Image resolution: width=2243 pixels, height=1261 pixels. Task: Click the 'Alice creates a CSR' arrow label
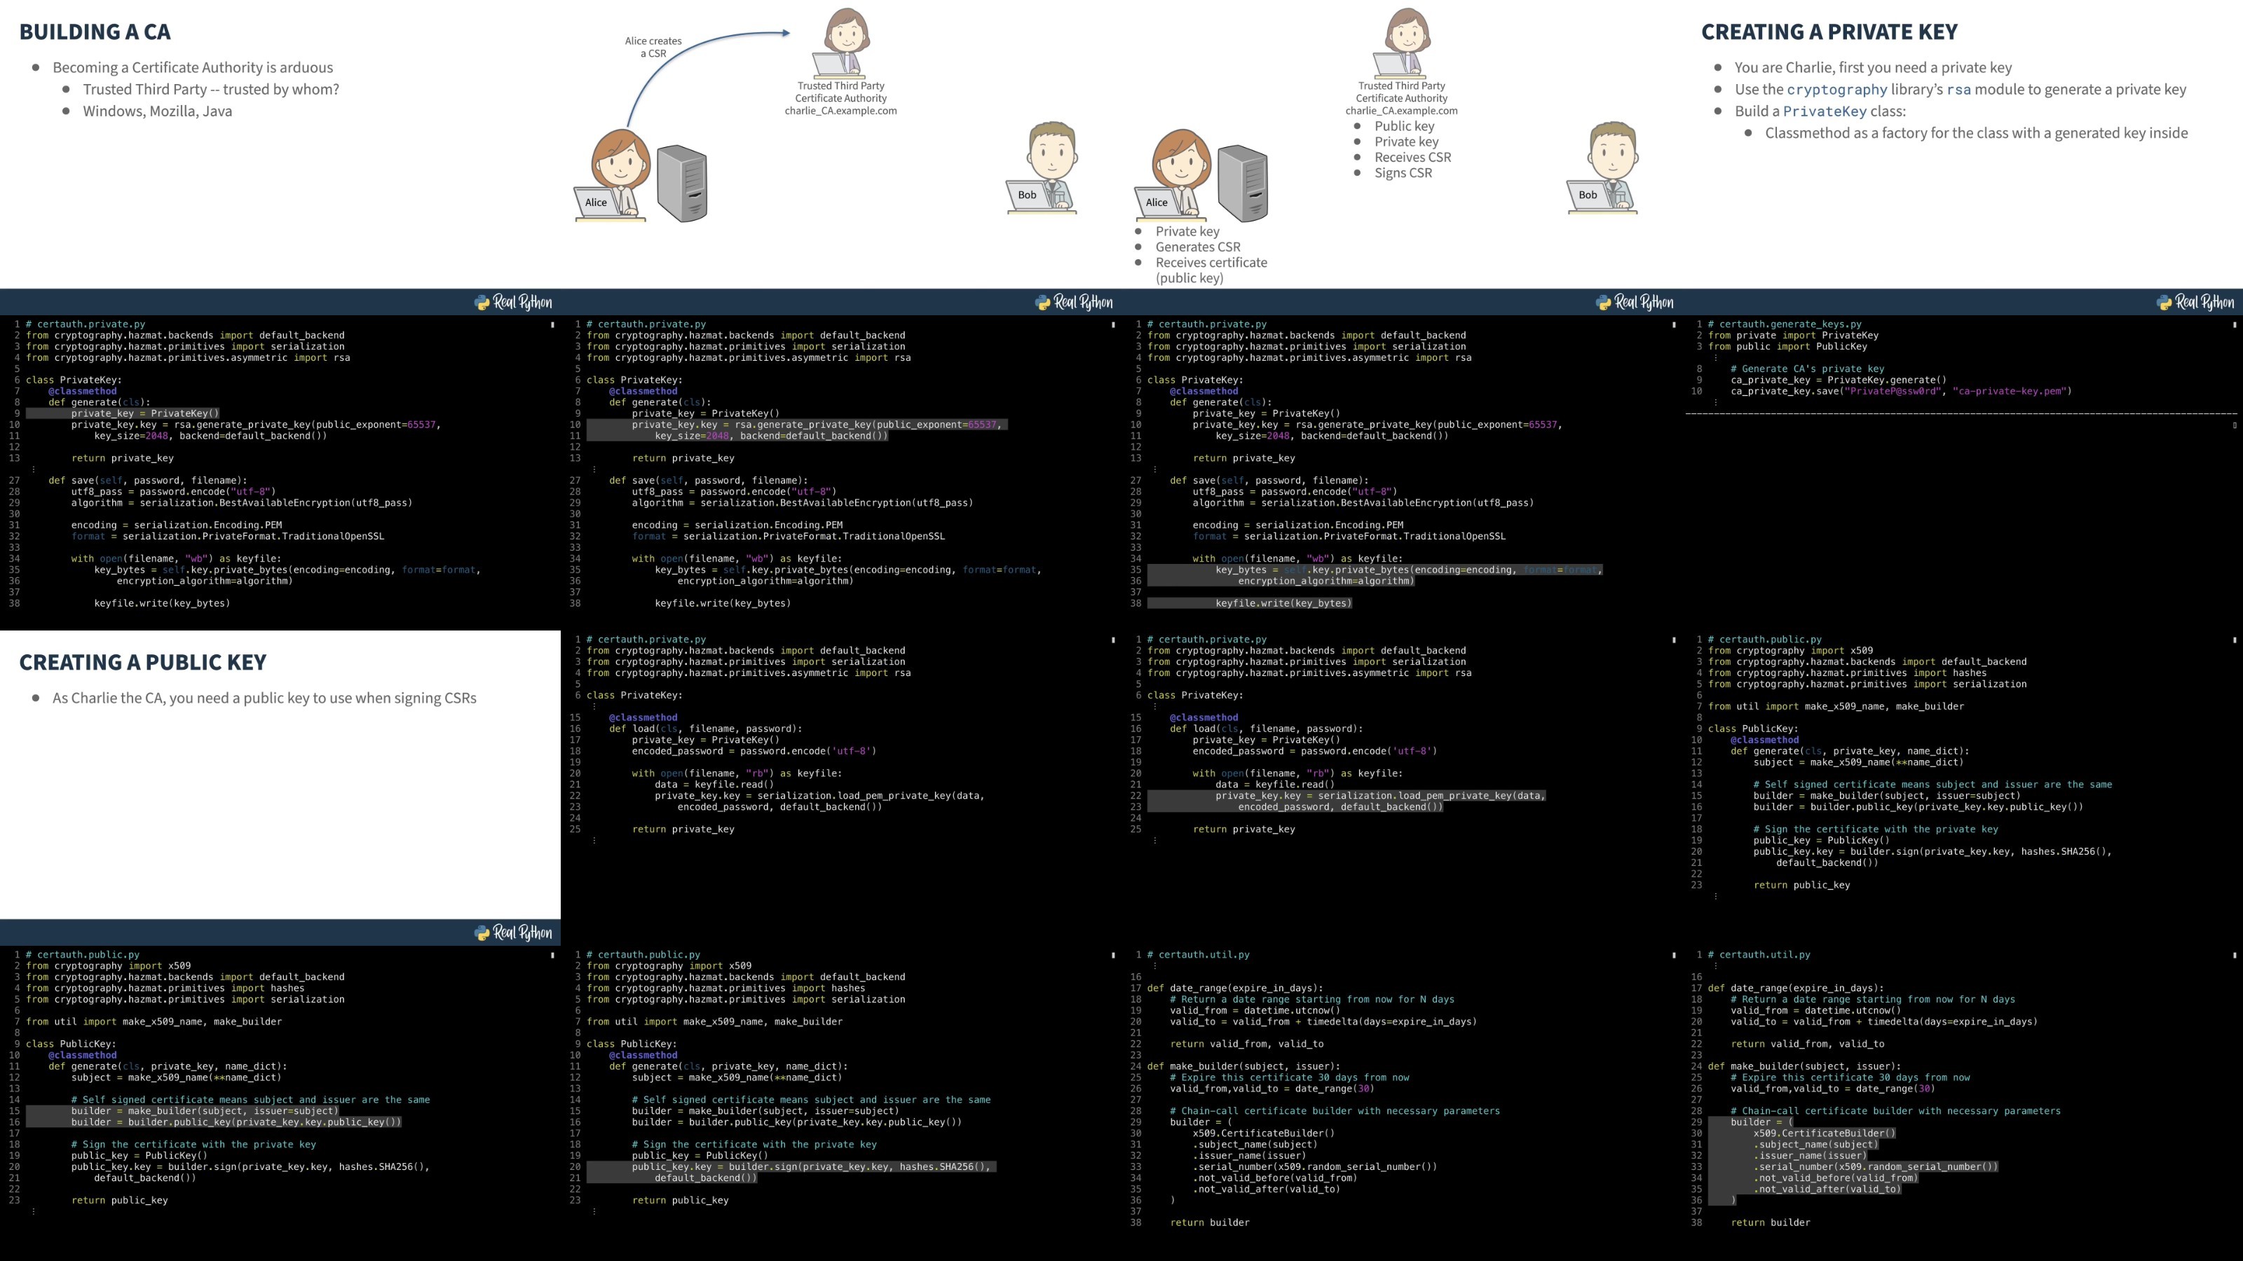653,47
